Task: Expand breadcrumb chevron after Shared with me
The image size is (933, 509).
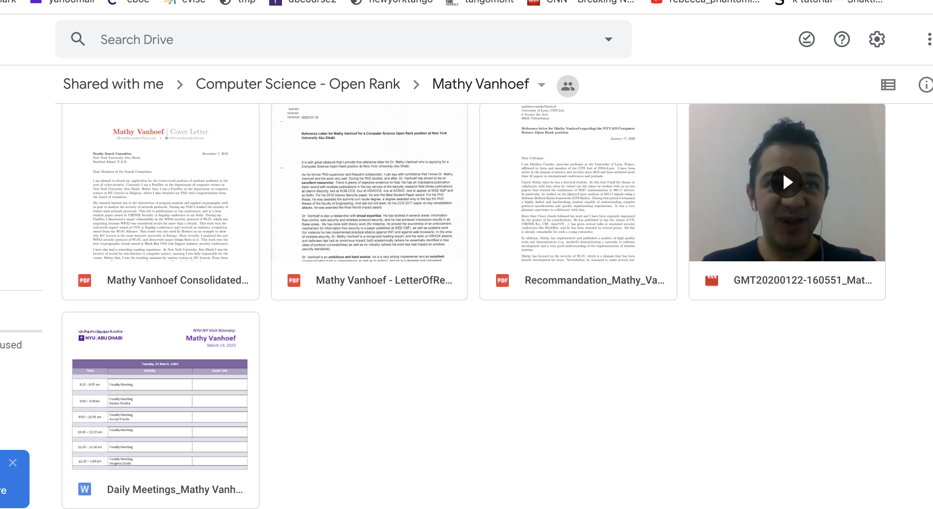Action: coord(180,85)
